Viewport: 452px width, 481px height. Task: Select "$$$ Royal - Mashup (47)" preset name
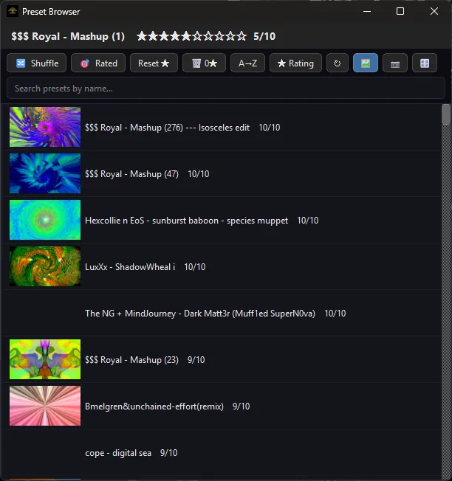tap(131, 174)
